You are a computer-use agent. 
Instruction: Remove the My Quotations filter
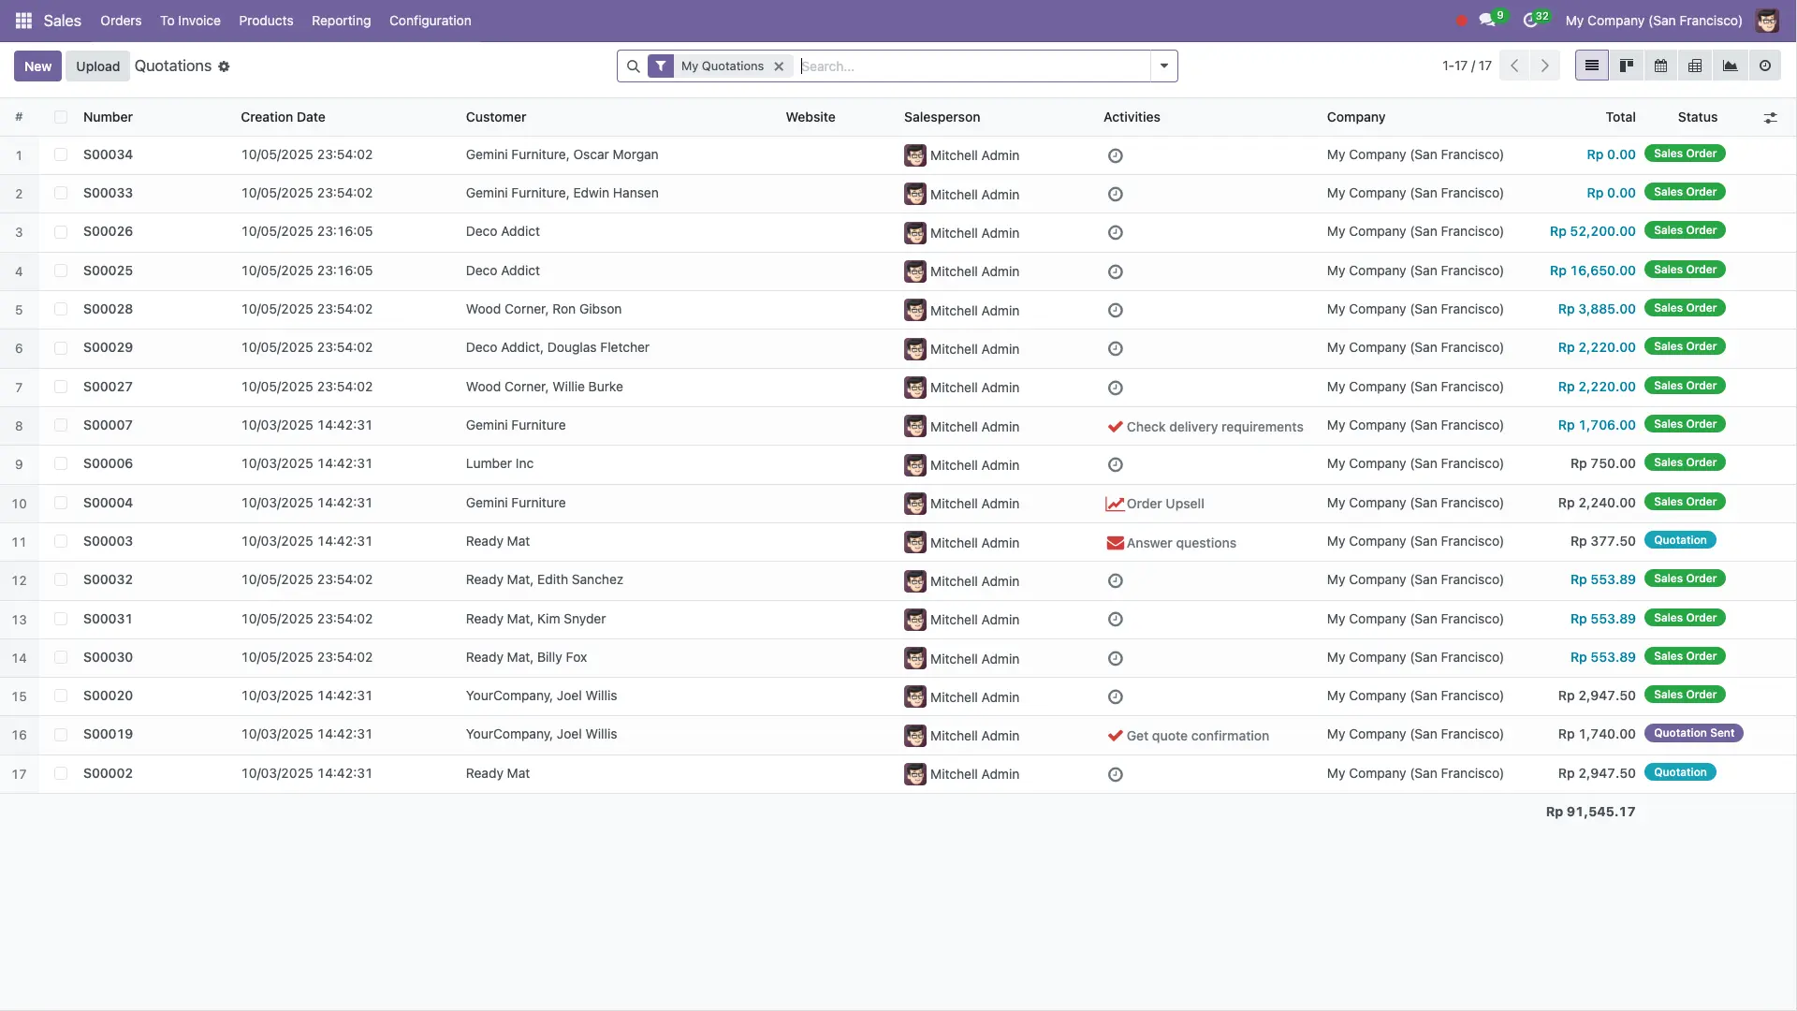tap(779, 66)
